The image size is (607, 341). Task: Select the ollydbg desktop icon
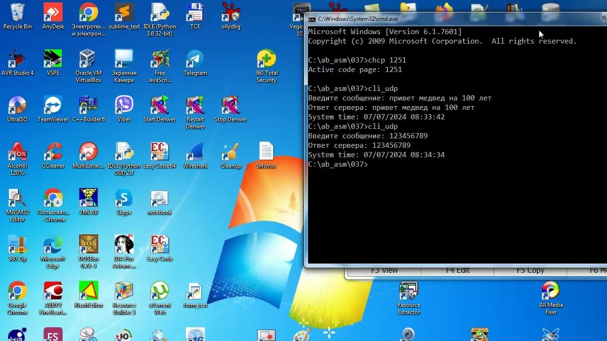[231, 17]
